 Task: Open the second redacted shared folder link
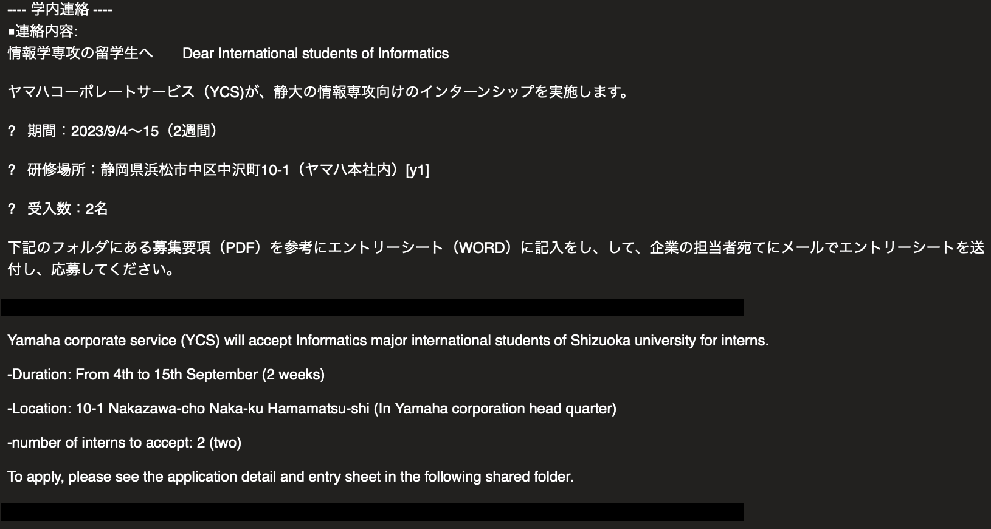coord(371,512)
